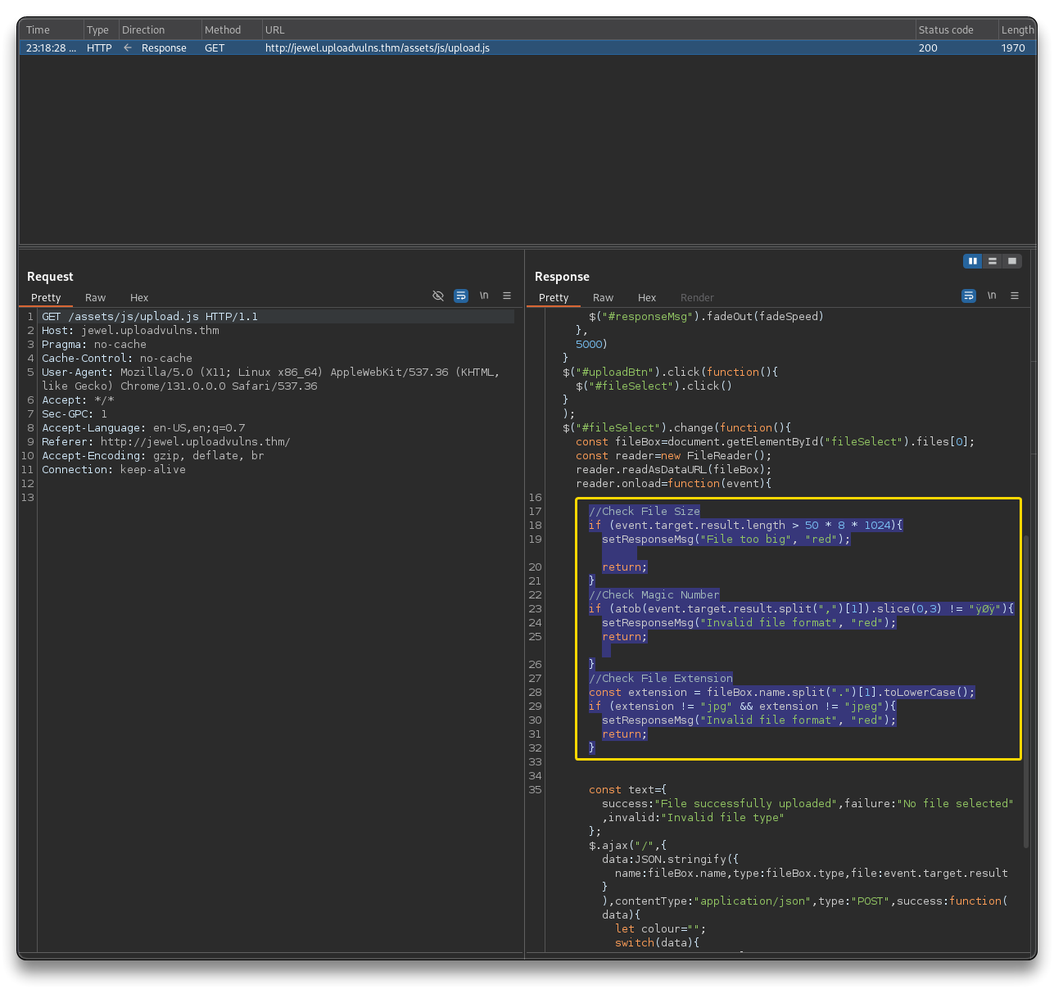The height and width of the screenshot is (989, 1054).
Task: Switch to the Request Hex tab
Action: tap(139, 298)
